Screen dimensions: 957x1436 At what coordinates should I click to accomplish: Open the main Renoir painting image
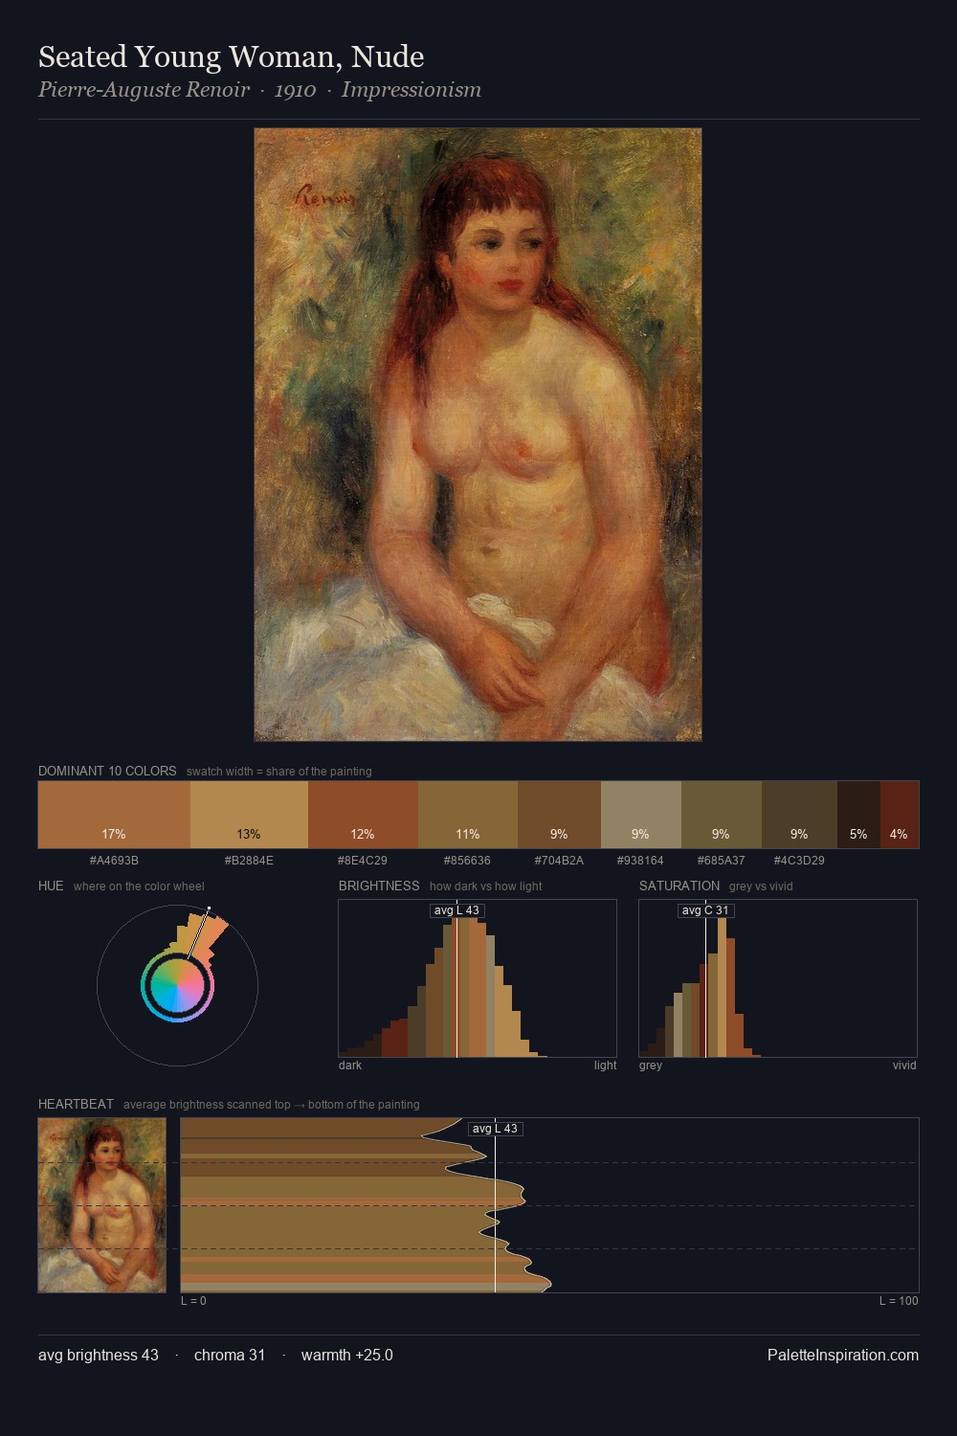pyautogui.click(x=478, y=435)
